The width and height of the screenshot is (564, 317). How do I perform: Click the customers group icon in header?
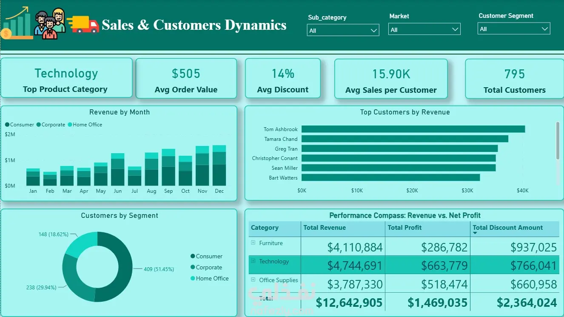[50, 24]
